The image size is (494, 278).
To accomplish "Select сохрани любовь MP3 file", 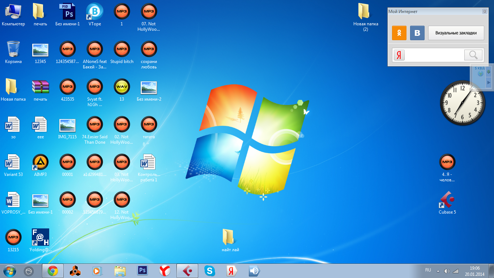I will pos(149,55).
